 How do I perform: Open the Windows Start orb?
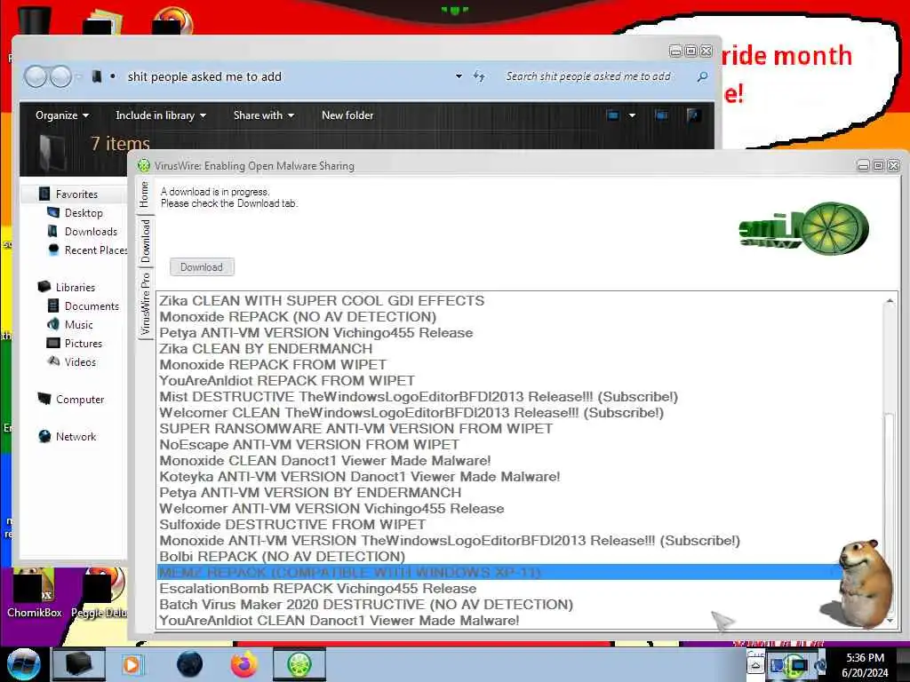pyautogui.click(x=23, y=664)
